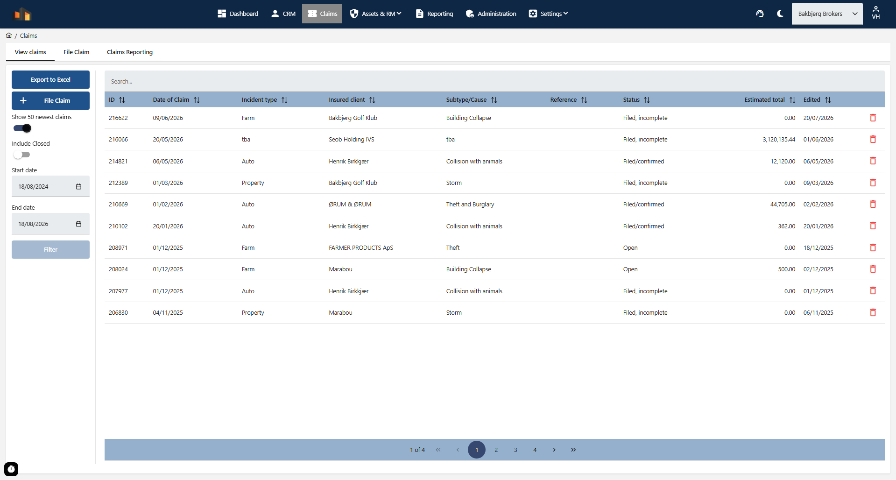This screenshot has width=896, height=480.
Task: Select current page 1 button
Action: 477,450
